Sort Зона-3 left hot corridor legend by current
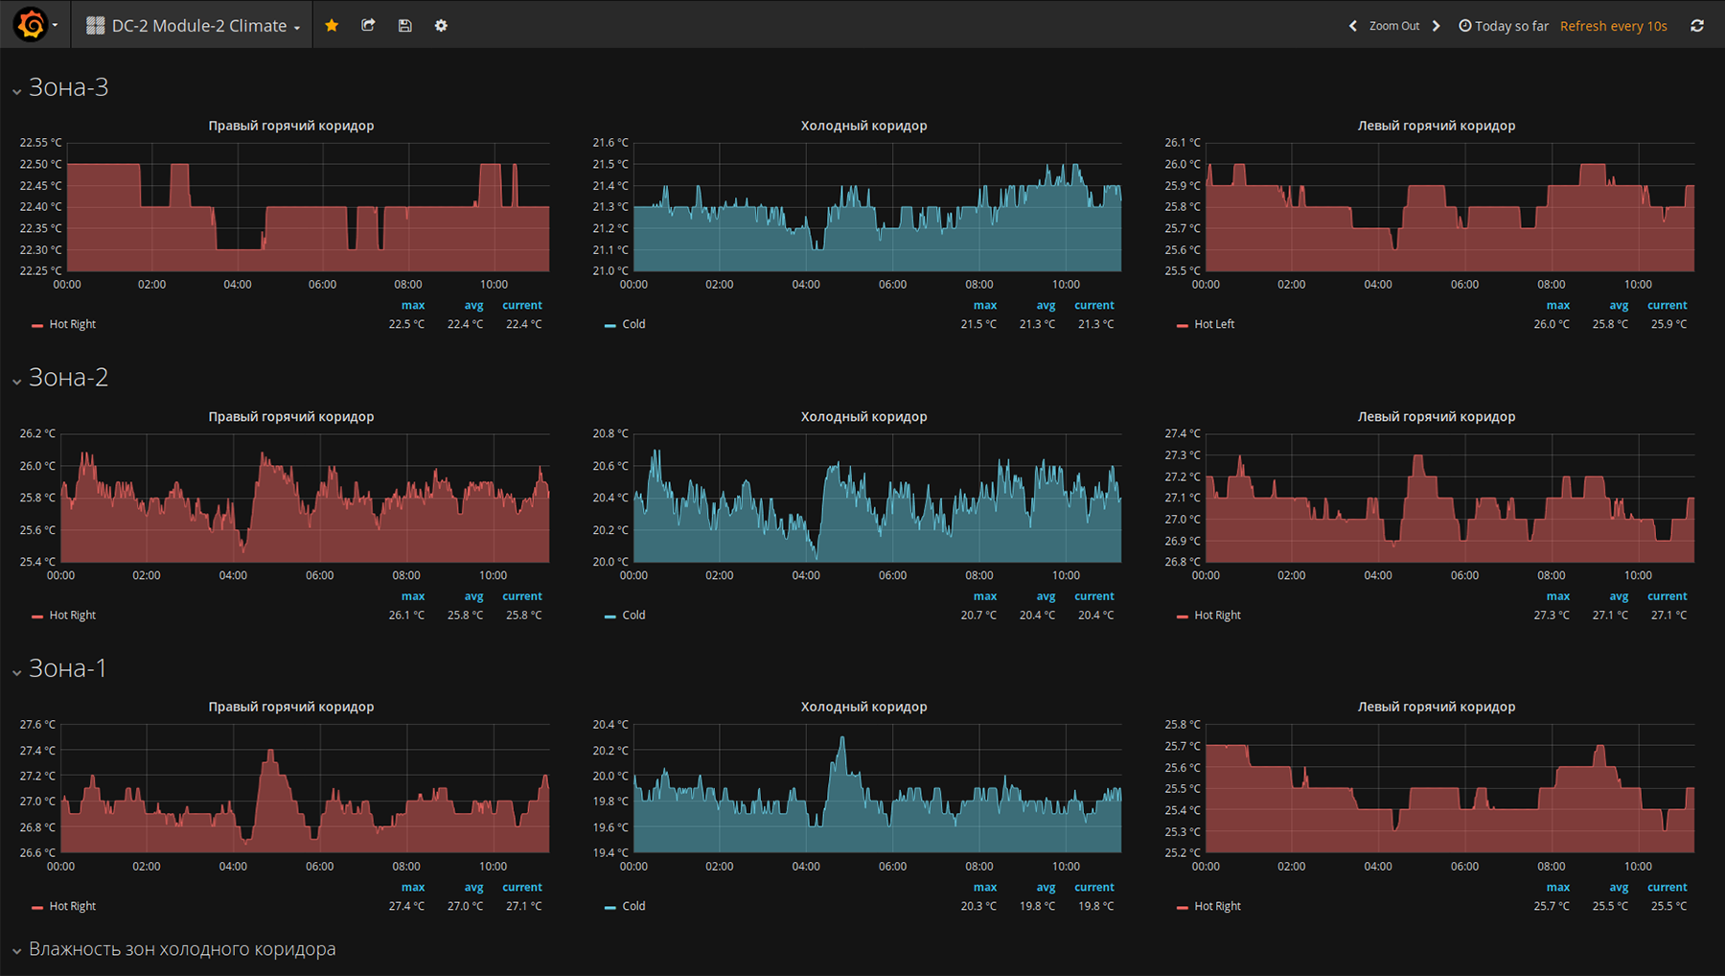 coord(1667,306)
